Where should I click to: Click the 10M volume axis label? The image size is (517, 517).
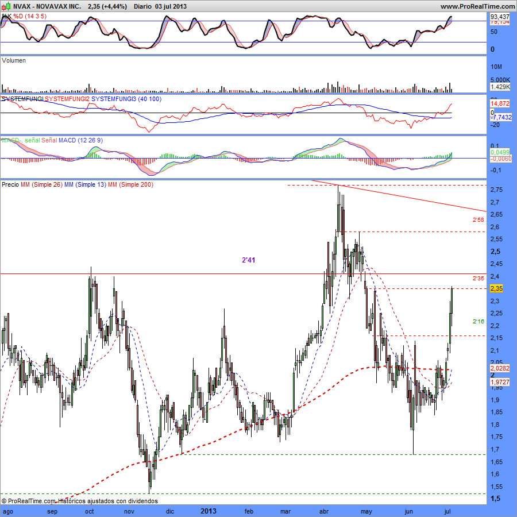click(x=496, y=67)
